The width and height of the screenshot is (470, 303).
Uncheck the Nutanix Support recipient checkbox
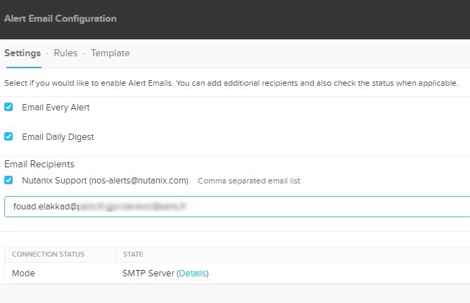click(x=8, y=181)
